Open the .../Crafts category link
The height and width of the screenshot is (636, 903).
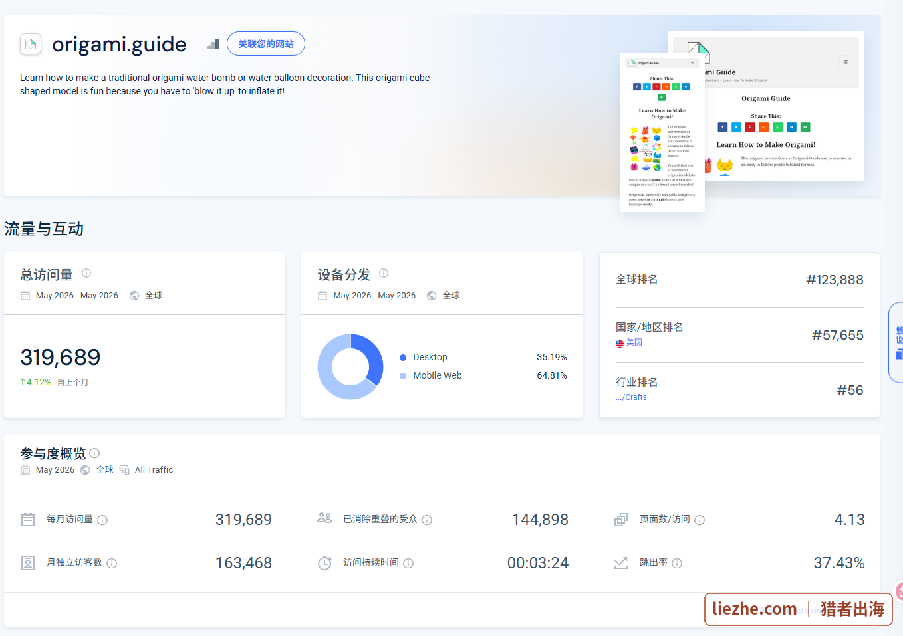tap(631, 397)
